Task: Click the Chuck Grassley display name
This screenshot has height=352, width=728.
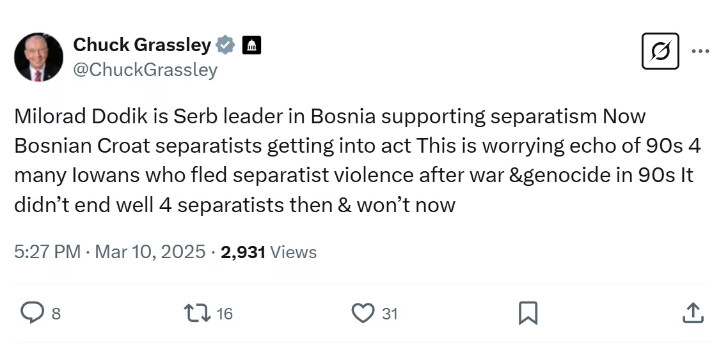Action: [x=142, y=45]
